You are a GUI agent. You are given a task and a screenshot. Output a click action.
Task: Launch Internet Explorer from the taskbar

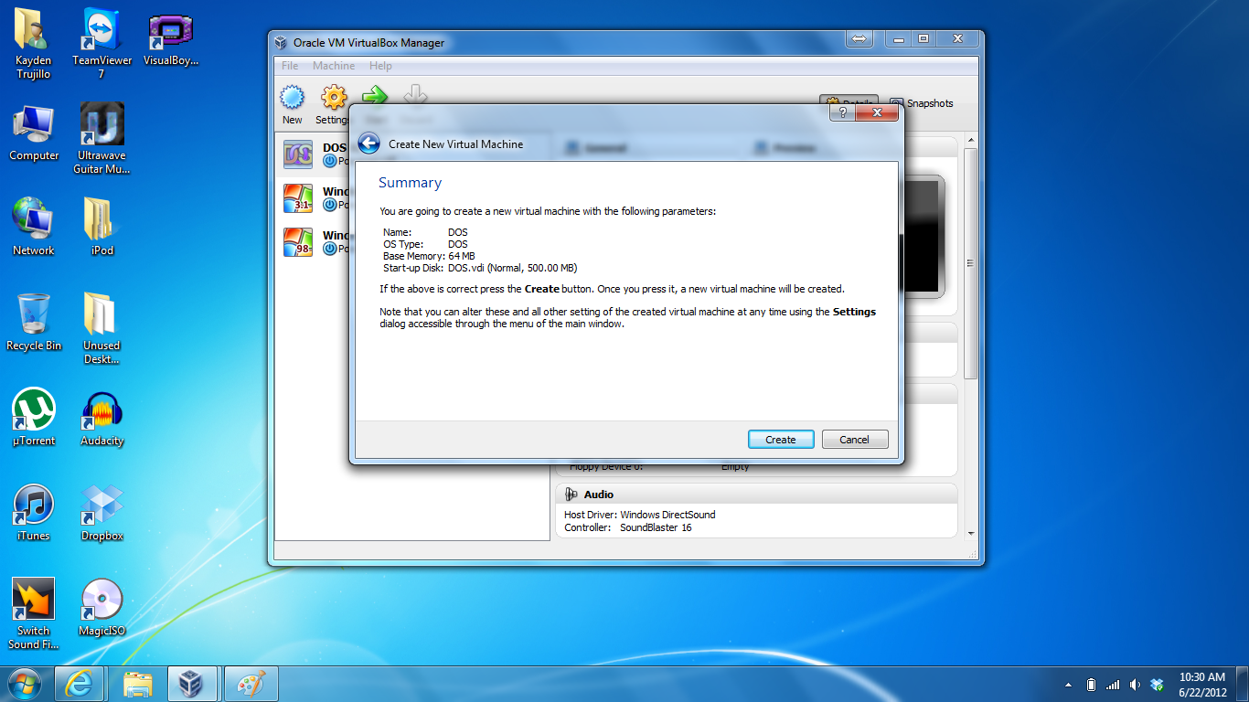tap(80, 684)
